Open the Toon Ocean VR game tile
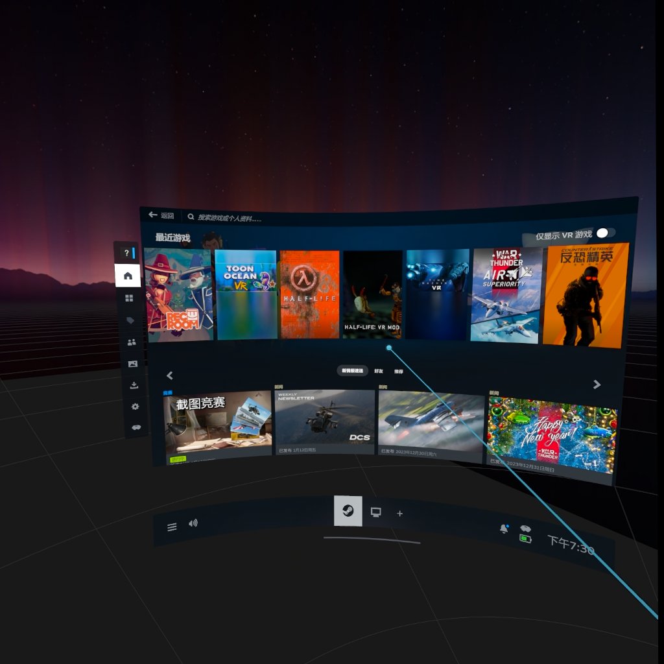This screenshot has width=664, height=664. coord(246,295)
